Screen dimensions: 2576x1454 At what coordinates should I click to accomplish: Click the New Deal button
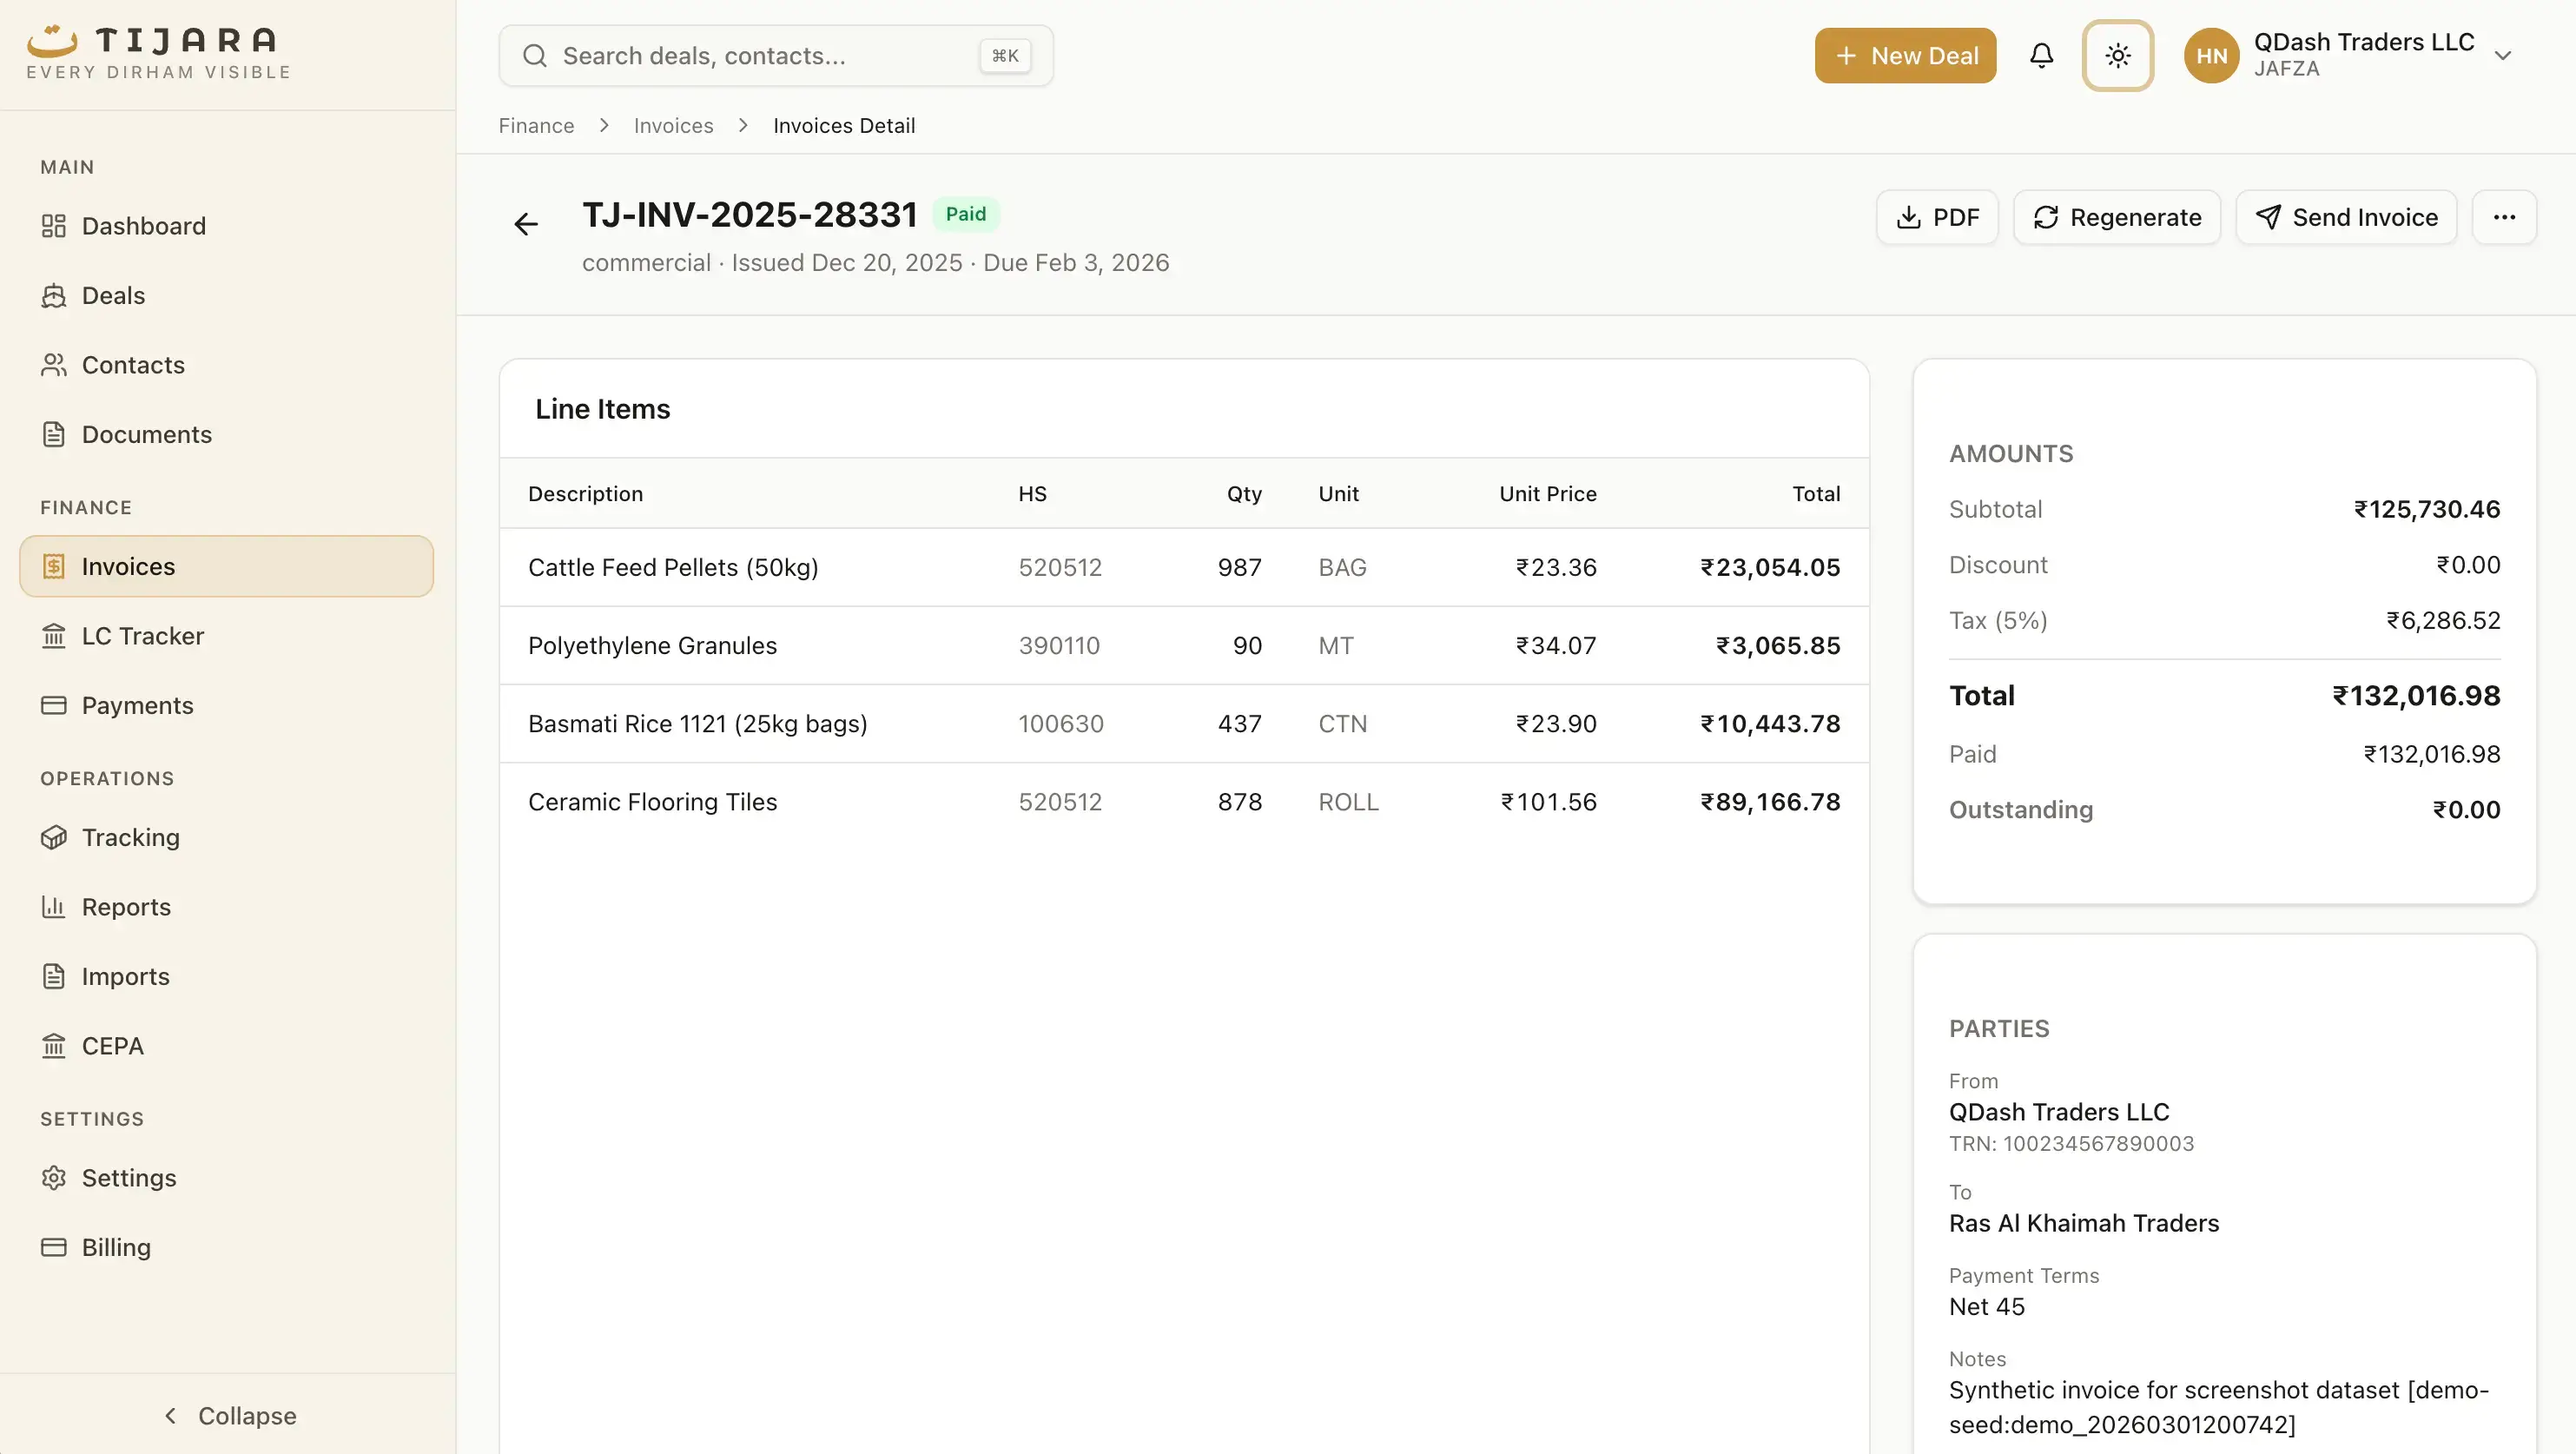coord(1904,55)
